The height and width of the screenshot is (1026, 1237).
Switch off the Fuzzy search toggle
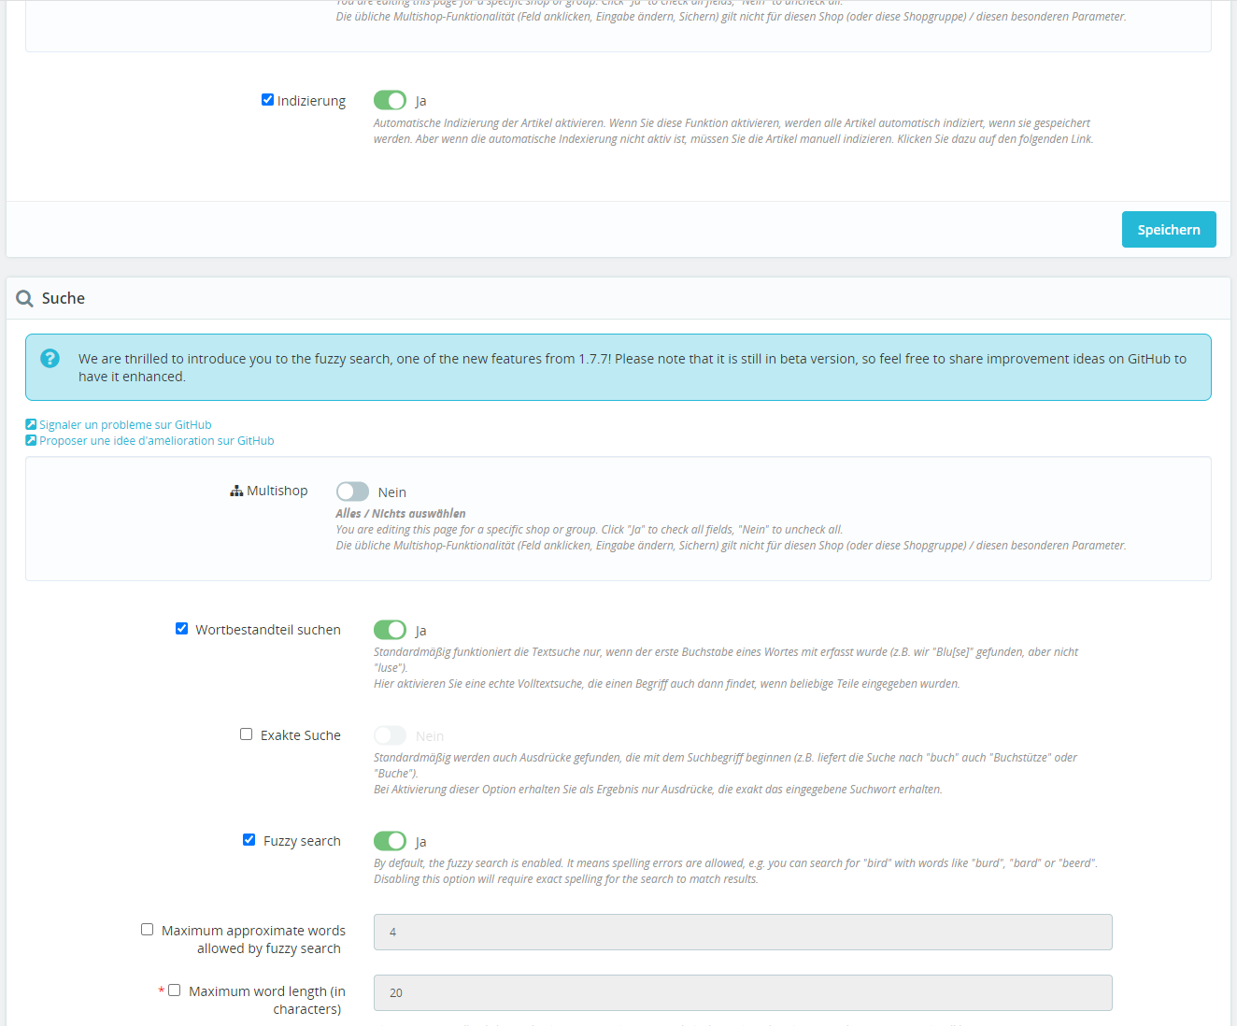(390, 841)
